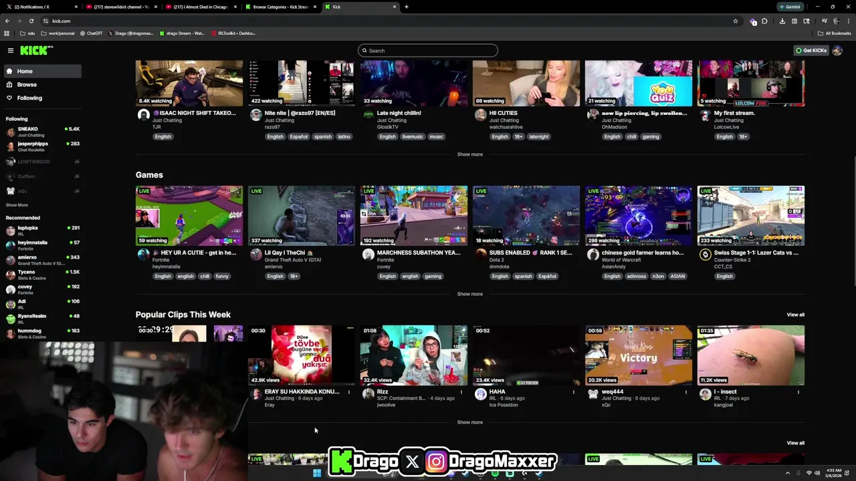Open the Get KICKs button

(811, 50)
